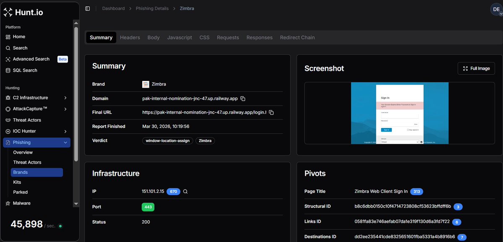Copy the Domain value using copy icon
Image resolution: width=503 pixels, height=242 pixels.
(x=243, y=99)
